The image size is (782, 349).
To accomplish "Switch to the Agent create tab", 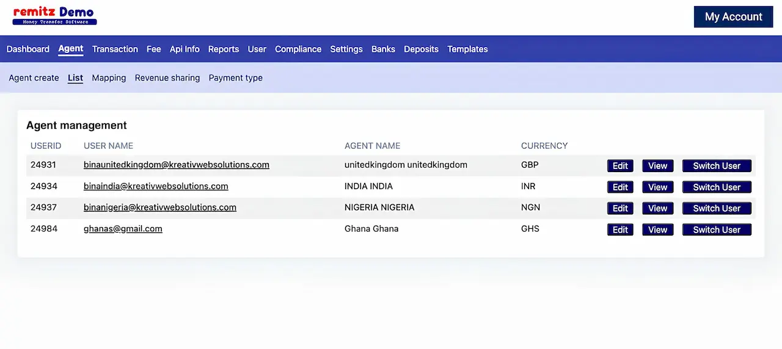I will [34, 78].
